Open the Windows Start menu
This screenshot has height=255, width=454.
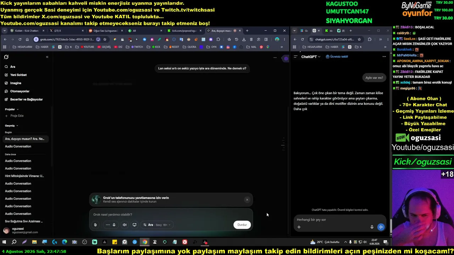click(x=4, y=242)
